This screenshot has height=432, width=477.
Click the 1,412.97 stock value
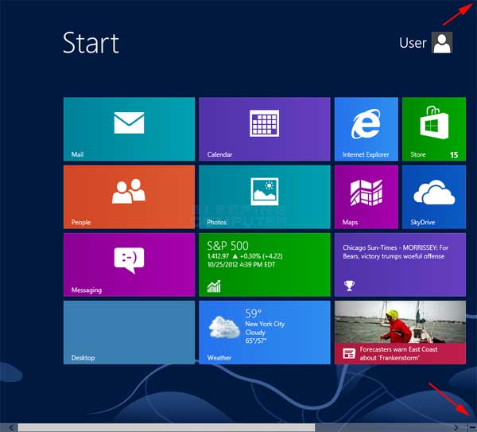218,256
